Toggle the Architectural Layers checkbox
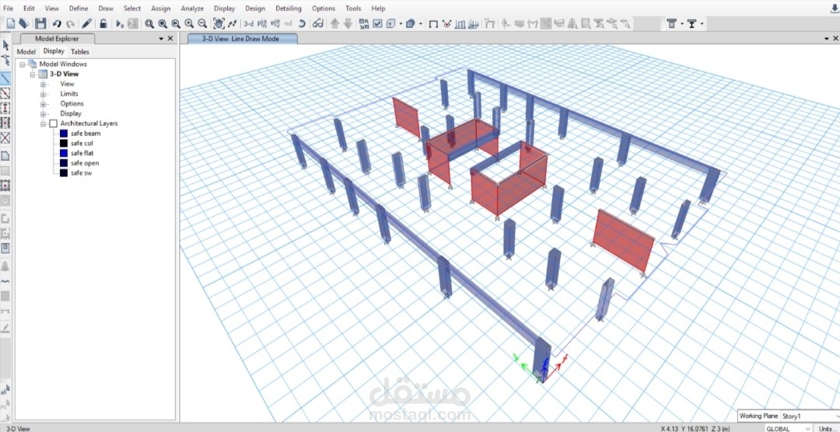The image size is (840, 432). click(53, 124)
